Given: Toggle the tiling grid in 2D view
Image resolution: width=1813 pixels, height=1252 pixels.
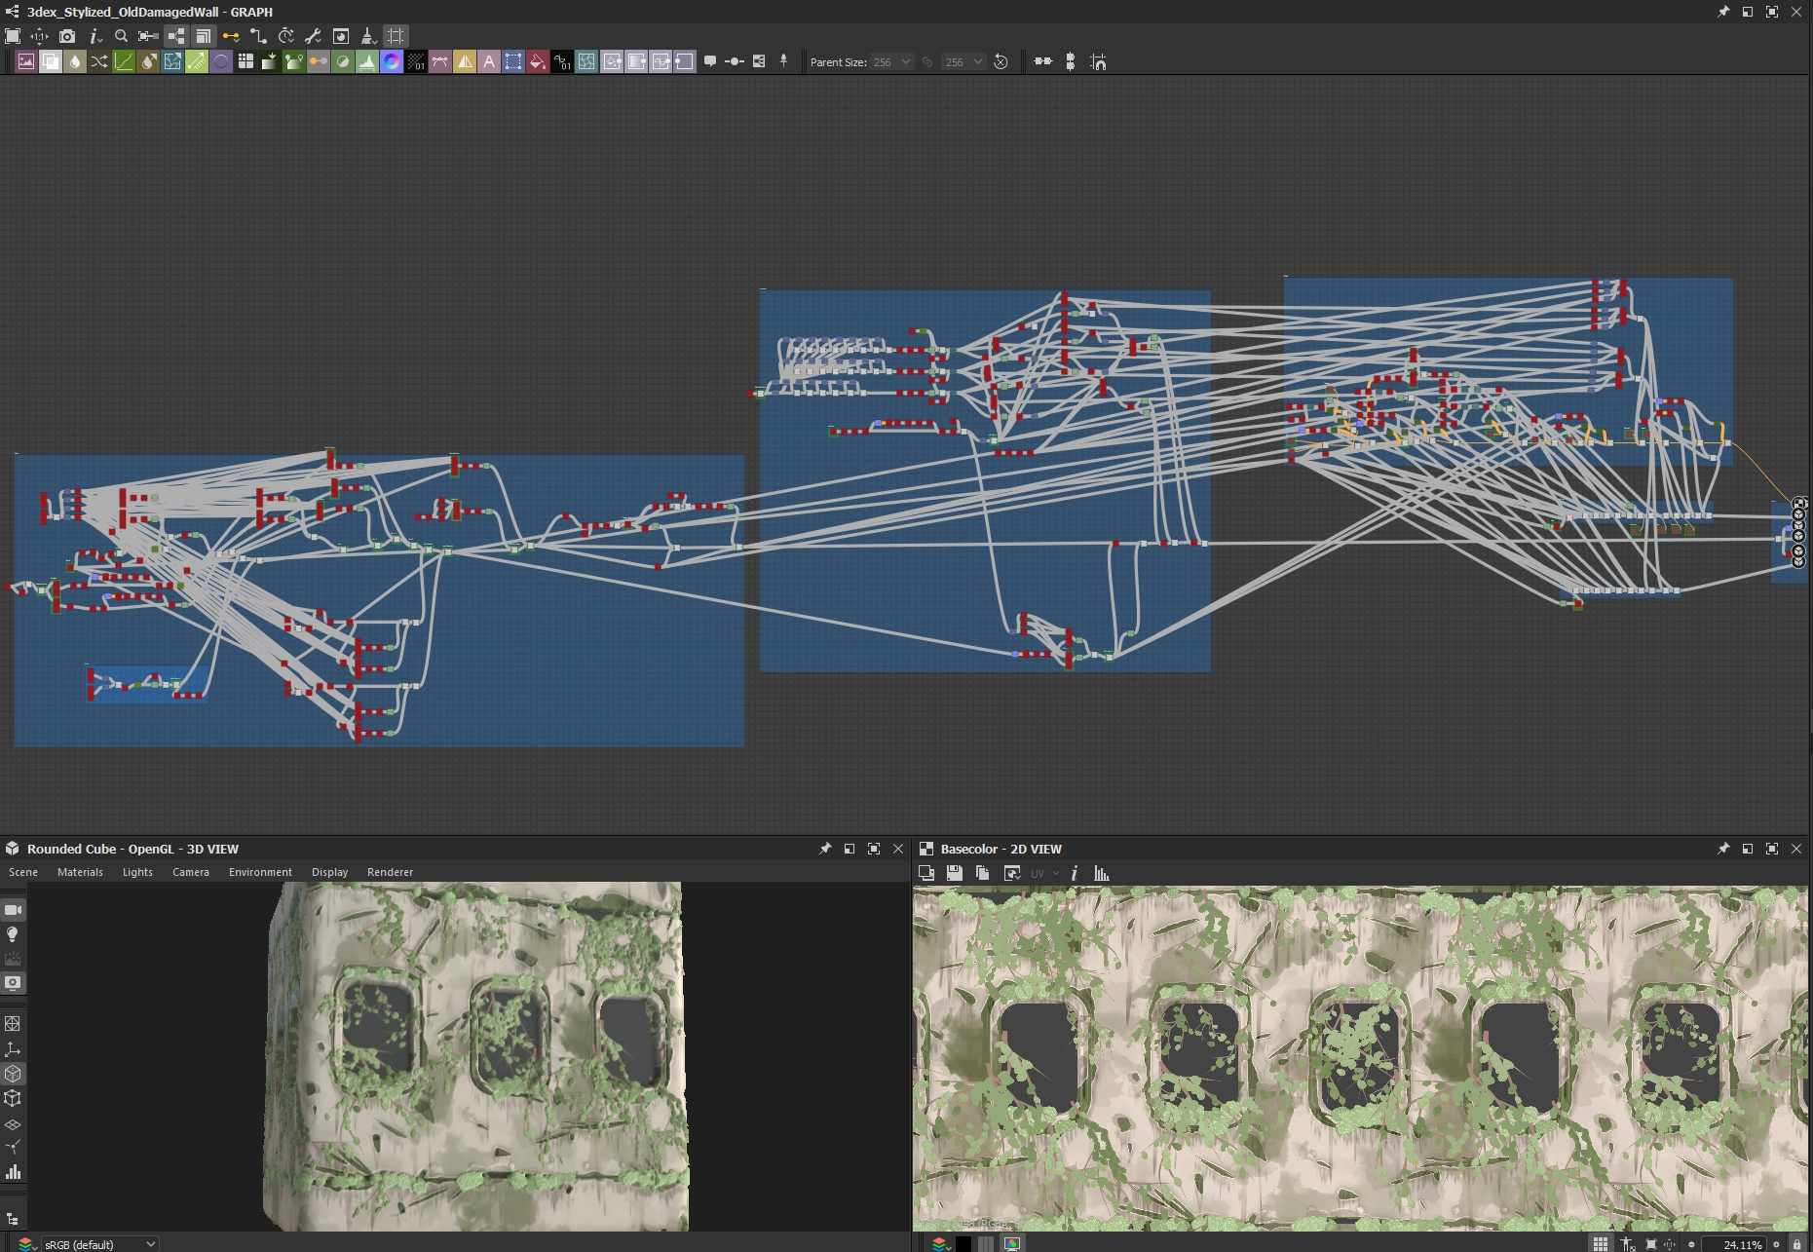Looking at the screenshot, I should point(1601,1244).
